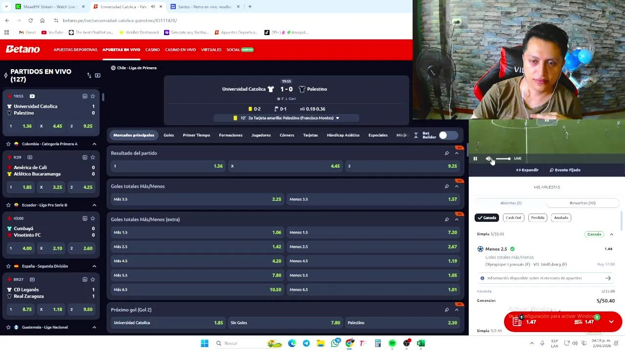Collapse the Resultado del partido market
Image resolution: width=625 pixels, height=351 pixels.
pyautogui.click(x=457, y=153)
